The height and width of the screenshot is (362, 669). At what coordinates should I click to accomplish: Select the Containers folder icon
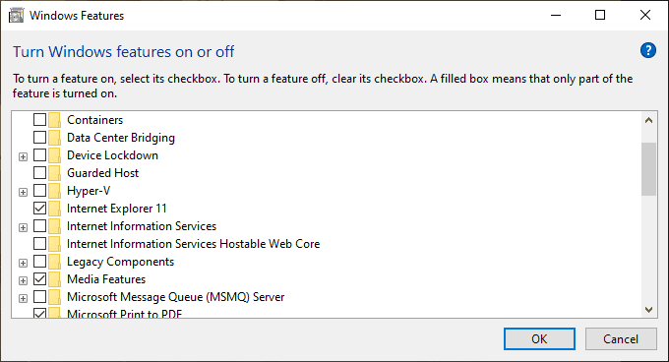point(55,120)
